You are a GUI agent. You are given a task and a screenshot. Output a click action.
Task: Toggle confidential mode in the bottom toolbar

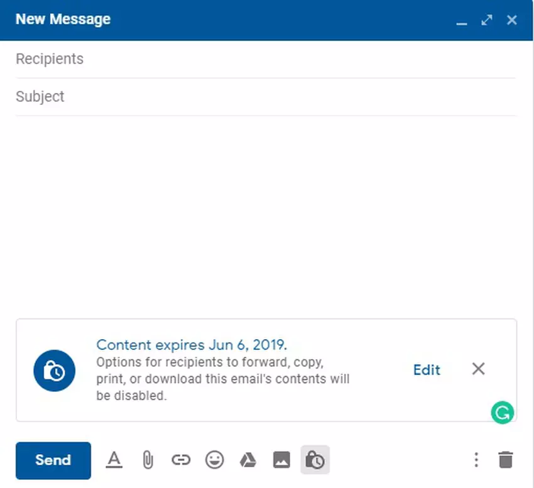click(315, 460)
